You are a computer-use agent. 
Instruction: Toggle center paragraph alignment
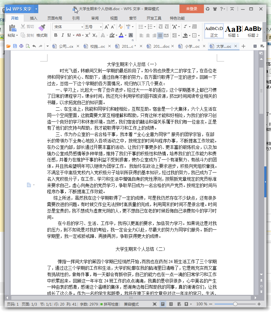tap(147, 36)
